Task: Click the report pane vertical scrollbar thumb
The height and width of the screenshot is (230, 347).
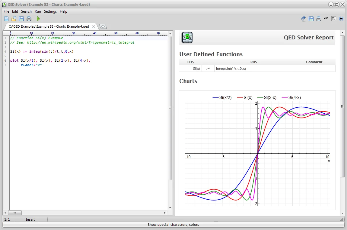Action: [x=342, y=106]
